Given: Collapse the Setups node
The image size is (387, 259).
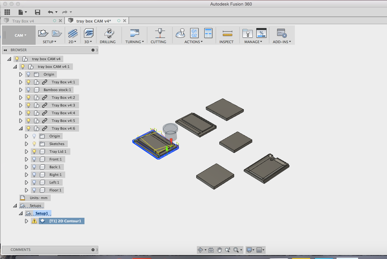Looking at the screenshot, I should [x=15, y=205].
